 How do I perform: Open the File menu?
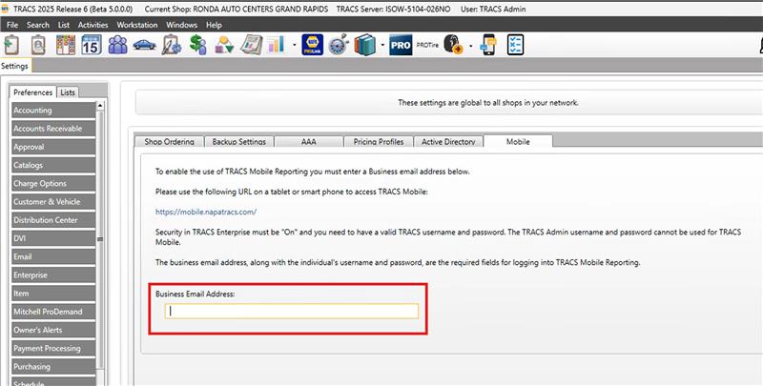(x=12, y=25)
